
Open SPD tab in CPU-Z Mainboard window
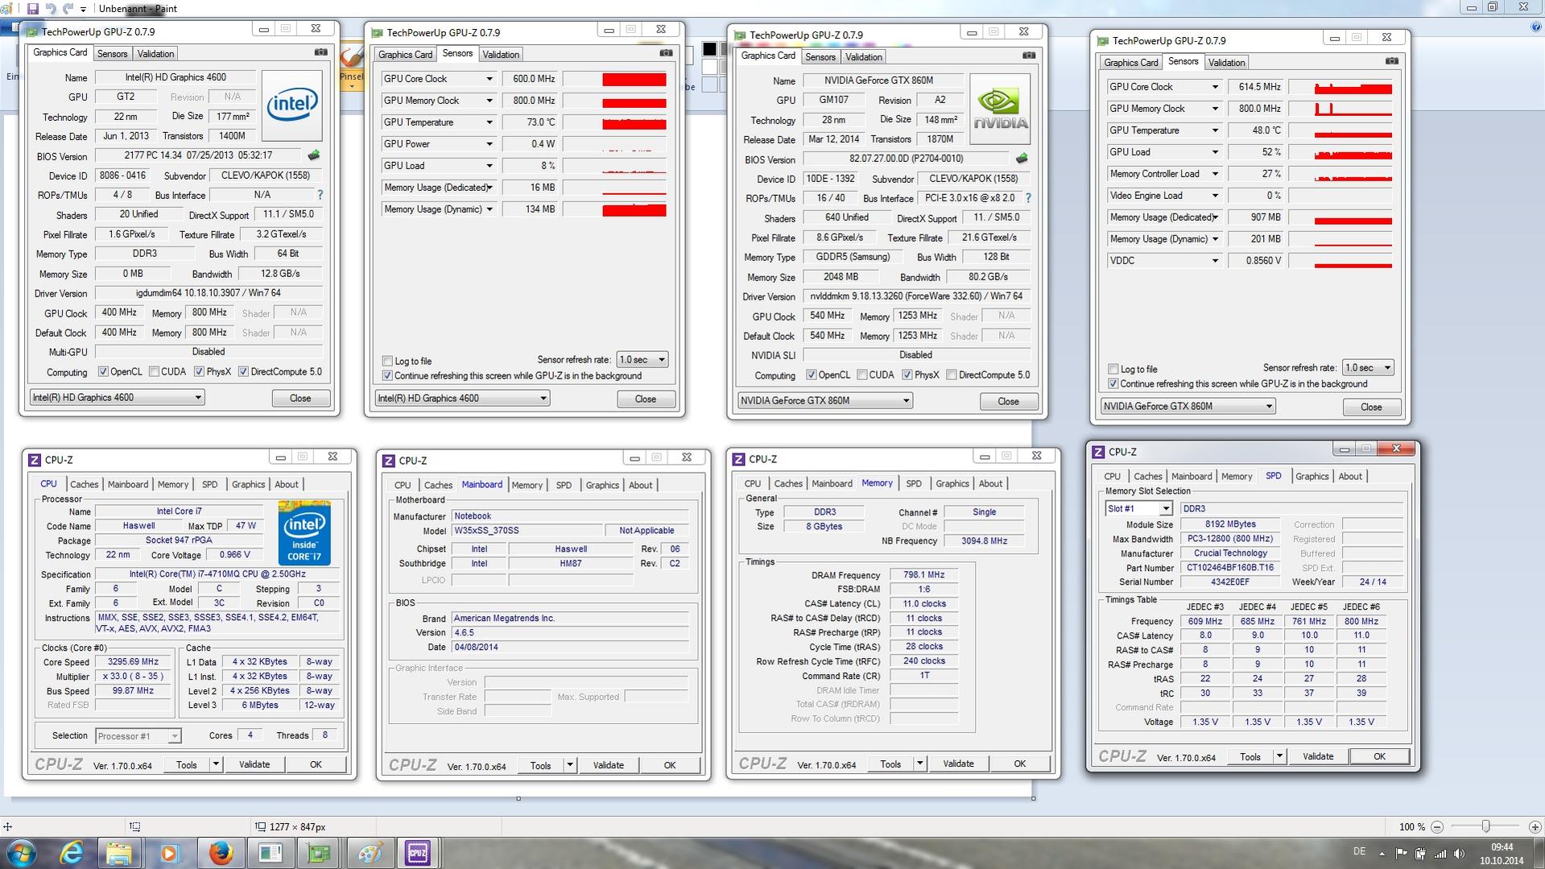[564, 486]
